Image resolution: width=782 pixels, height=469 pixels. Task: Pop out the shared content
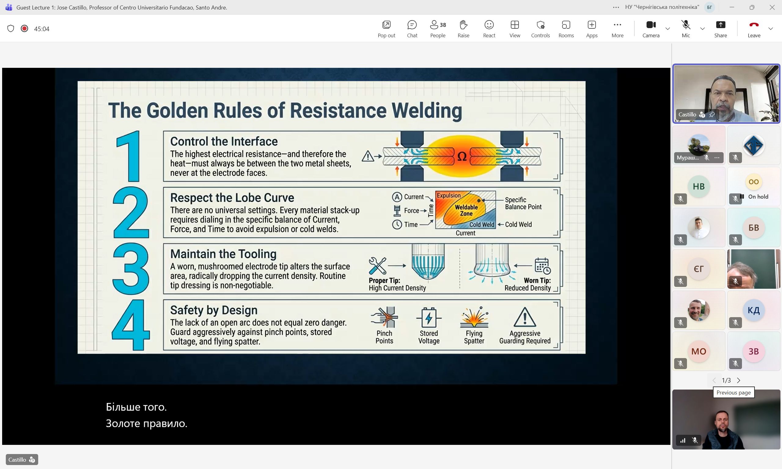click(386, 28)
